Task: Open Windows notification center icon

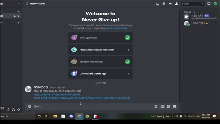Action: [x=214, y=116]
